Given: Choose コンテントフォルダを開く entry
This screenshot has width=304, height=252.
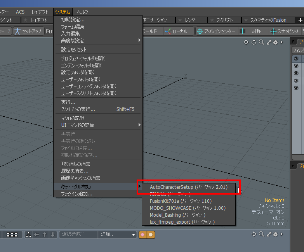Looking at the screenshot, I should pos(98,66).
